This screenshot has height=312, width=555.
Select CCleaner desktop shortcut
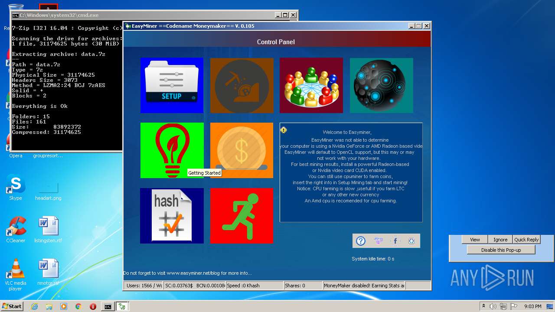click(16, 229)
